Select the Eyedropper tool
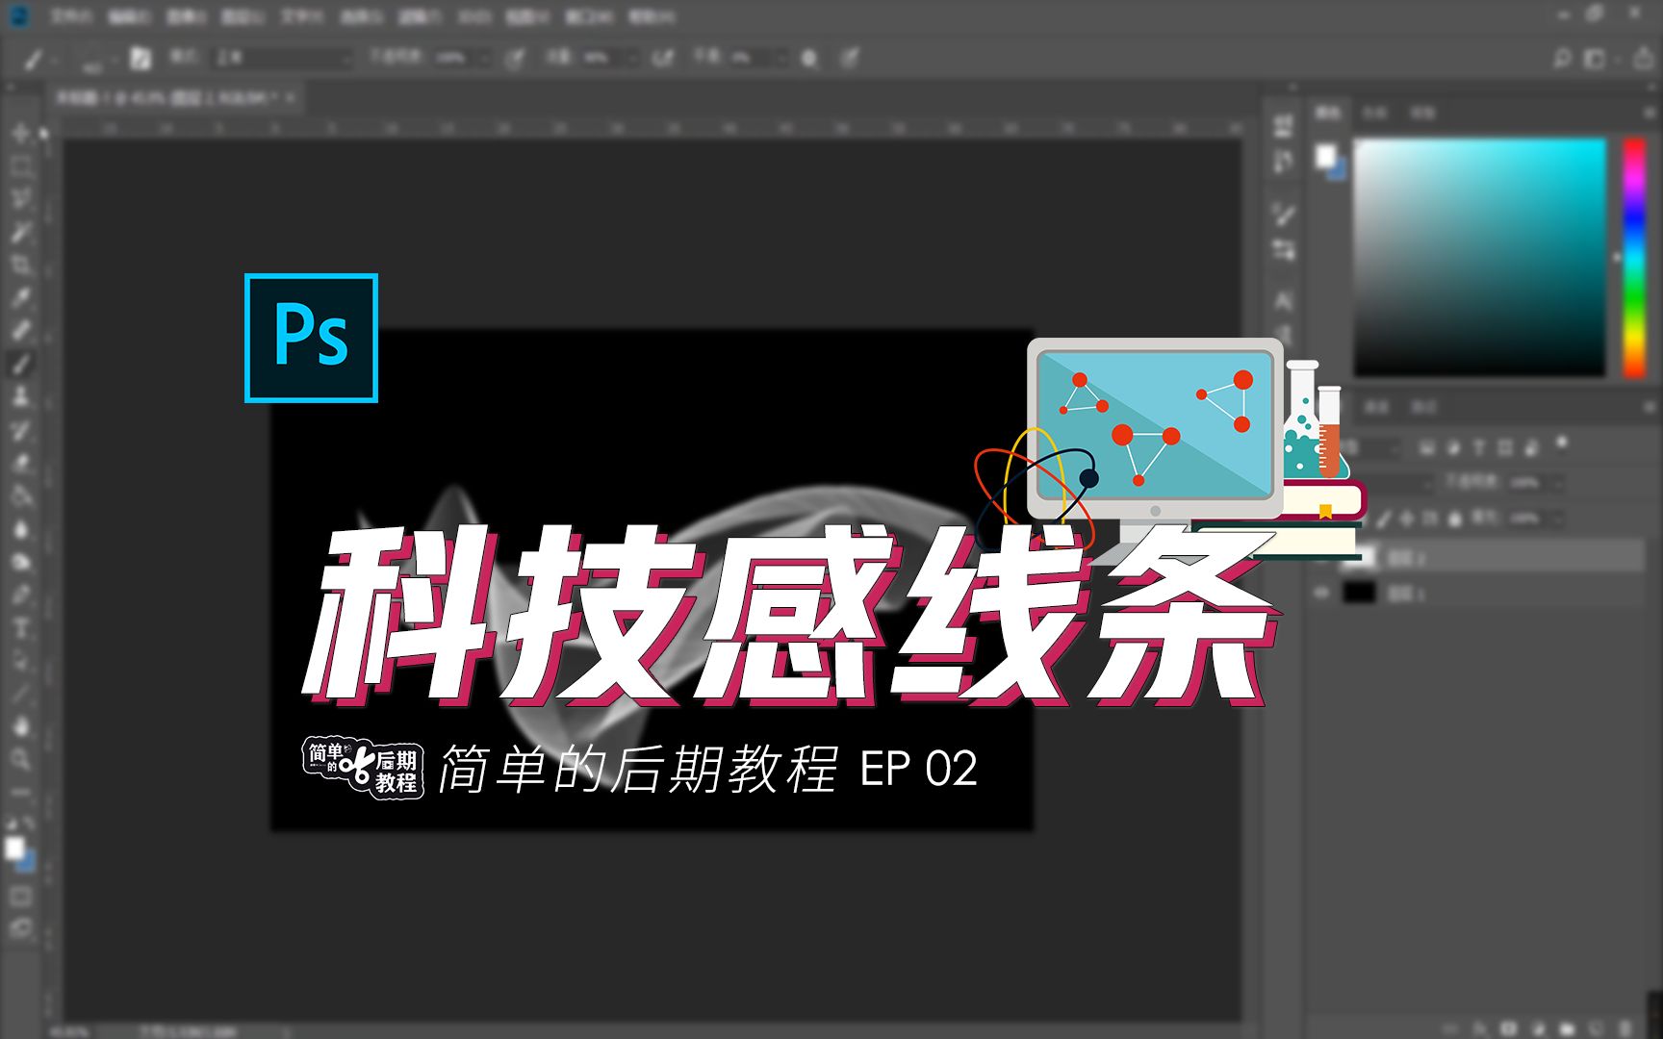The height and width of the screenshot is (1039, 1663). (20, 297)
